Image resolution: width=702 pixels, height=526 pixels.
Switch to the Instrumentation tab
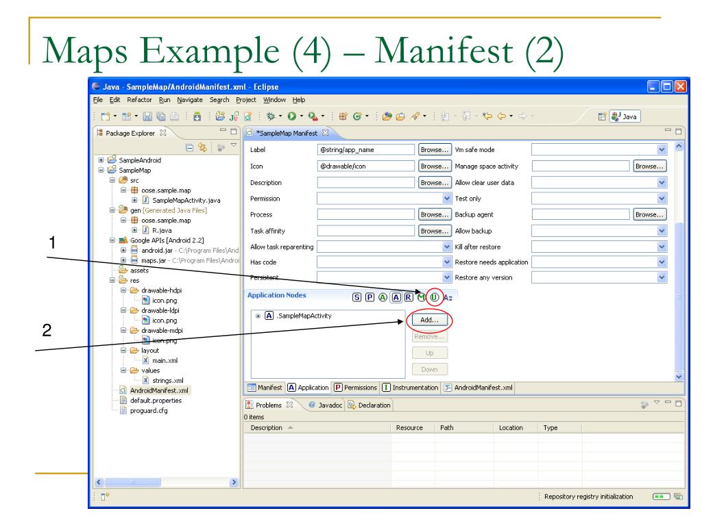410,388
